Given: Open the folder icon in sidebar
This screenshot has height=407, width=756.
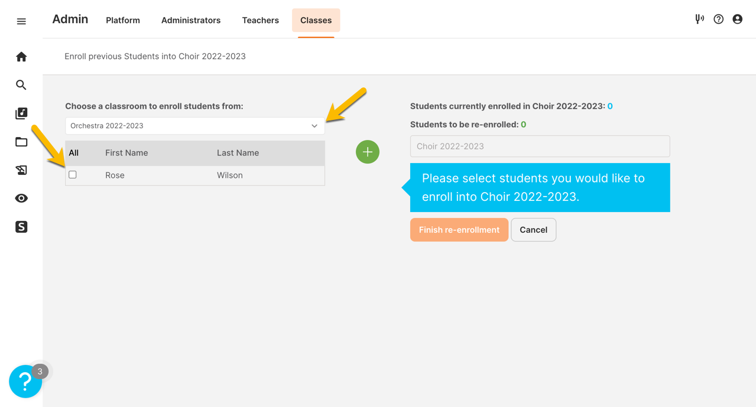Looking at the screenshot, I should pyautogui.click(x=21, y=142).
